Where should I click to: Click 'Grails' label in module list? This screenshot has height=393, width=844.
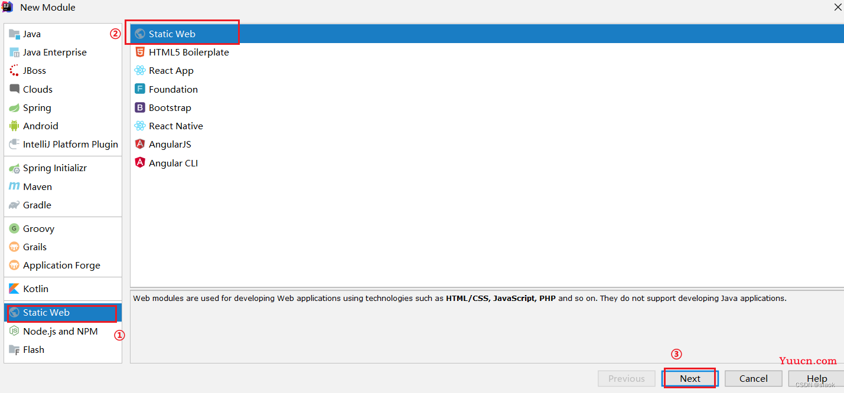tap(35, 247)
